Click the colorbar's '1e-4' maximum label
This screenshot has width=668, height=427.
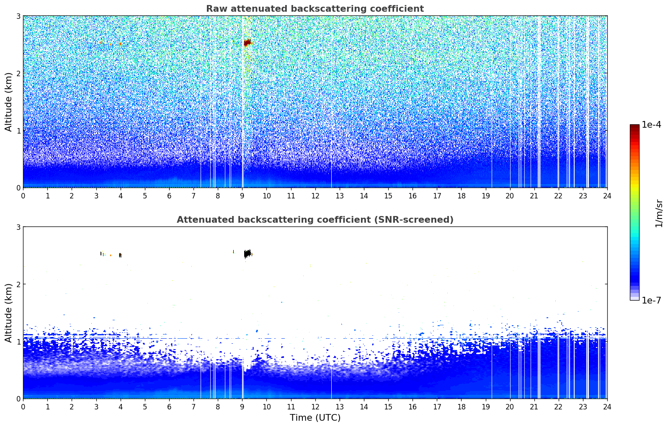coord(651,125)
